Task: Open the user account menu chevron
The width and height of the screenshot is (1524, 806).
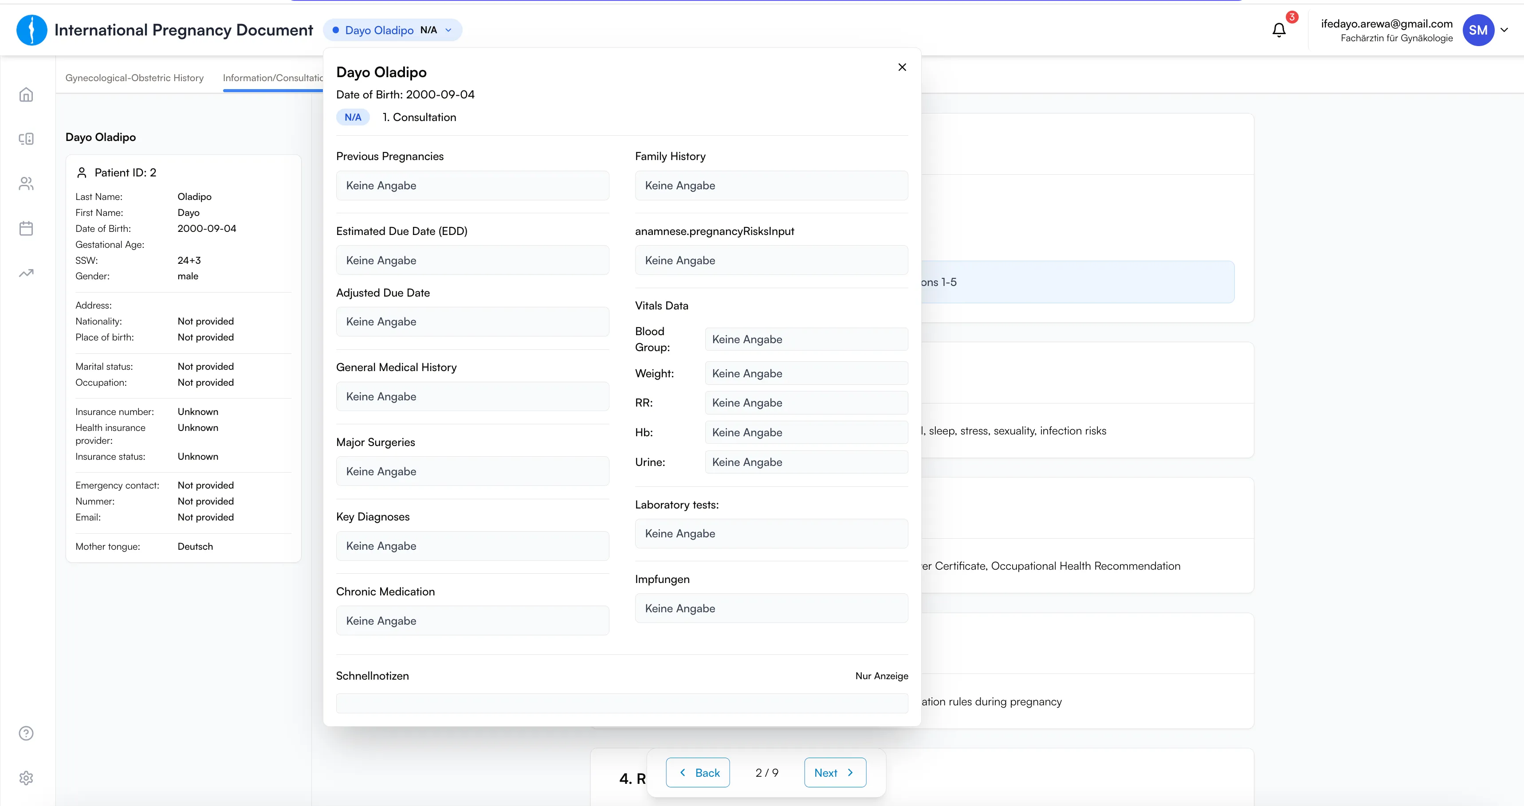Action: click(x=1504, y=30)
